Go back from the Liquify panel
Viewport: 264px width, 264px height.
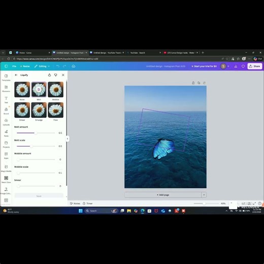16,75
